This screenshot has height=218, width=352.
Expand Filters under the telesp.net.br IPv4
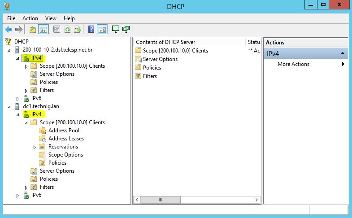[26, 91]
